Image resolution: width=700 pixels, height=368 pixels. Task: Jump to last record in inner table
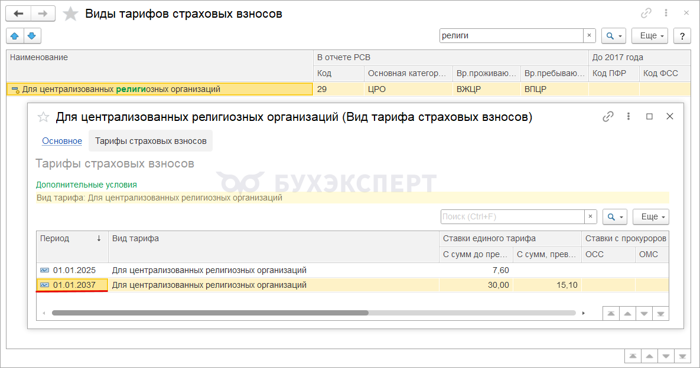pyautogui.click(x=660, y=314)
